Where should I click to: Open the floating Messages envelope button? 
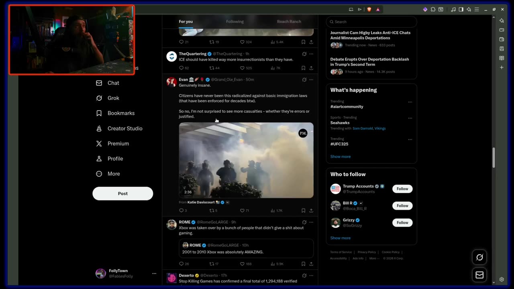pos(479,275)
